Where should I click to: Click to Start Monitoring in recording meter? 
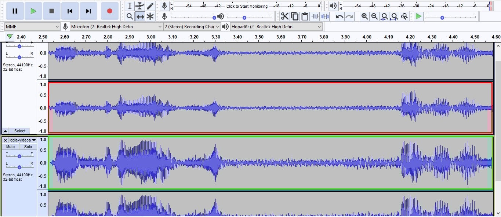click(x=247, y=6)
